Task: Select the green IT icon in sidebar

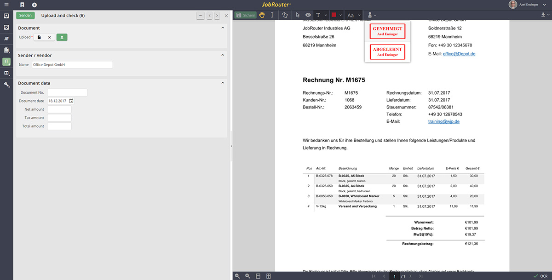Action: click(6, 62)
